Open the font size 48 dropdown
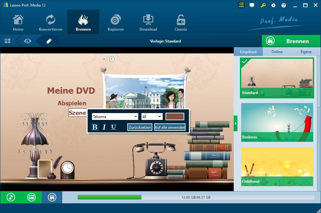This screenshot has height=213, width=321. tap(152, 116)
